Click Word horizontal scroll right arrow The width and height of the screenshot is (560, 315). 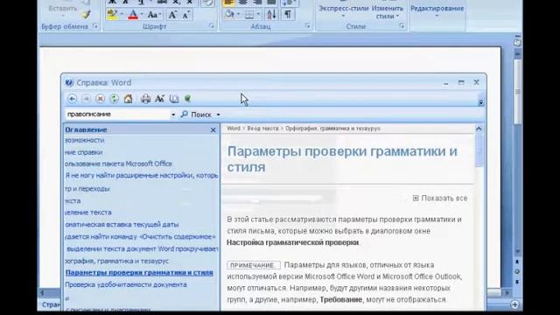click(507, 292)
